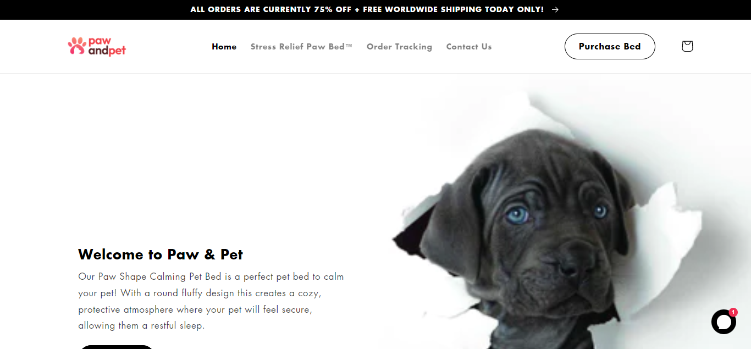751x349 pixels.
Task: Open the chat widget bubble
Action: point(724,322)
